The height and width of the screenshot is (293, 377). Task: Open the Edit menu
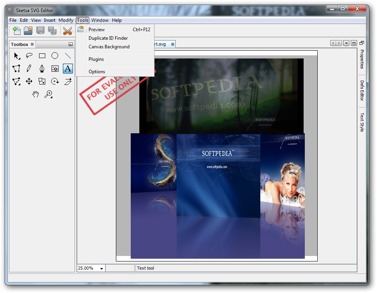click(x=23, y=20)
